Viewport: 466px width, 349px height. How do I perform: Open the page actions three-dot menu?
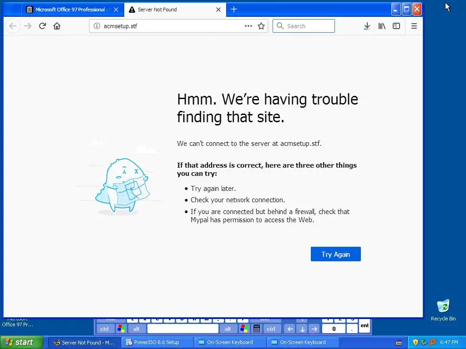click(x=248, y=26)
